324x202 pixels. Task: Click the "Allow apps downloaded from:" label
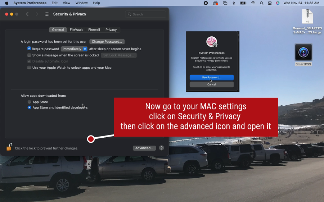(43, 96)
